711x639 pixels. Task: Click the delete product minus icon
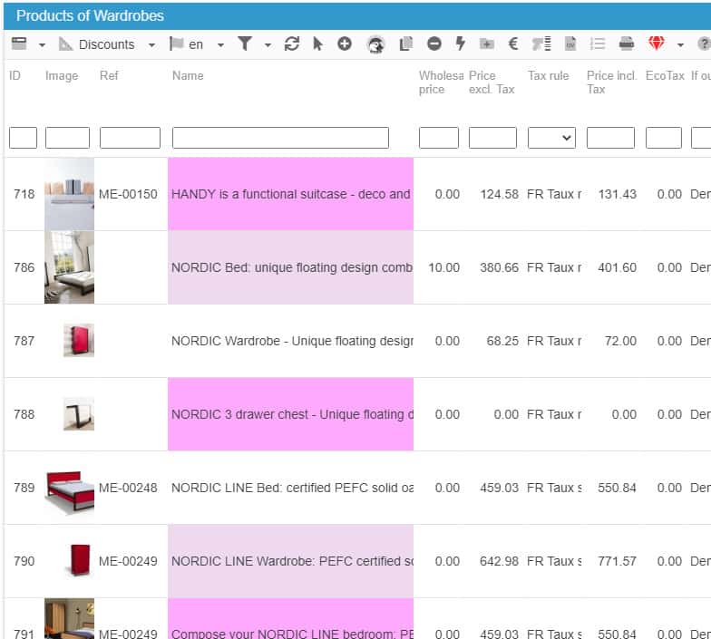click(434, 44)
